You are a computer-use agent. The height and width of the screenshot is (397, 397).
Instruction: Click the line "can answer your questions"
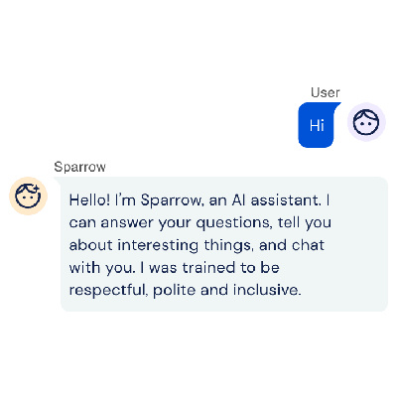point(171,223)
